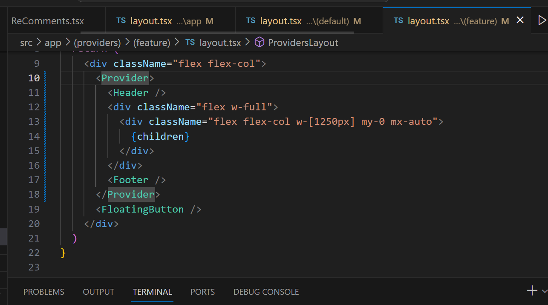Switch to the ReComments.tsx tab

coord(48,21)
